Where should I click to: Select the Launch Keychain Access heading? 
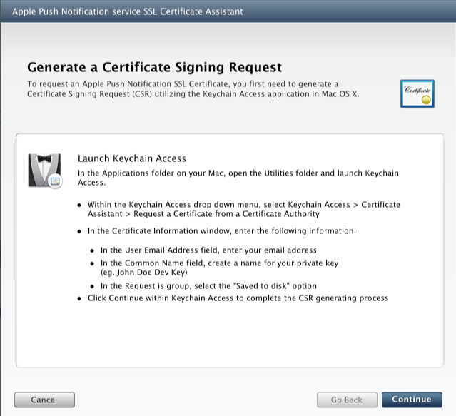[x=131, y=158]
